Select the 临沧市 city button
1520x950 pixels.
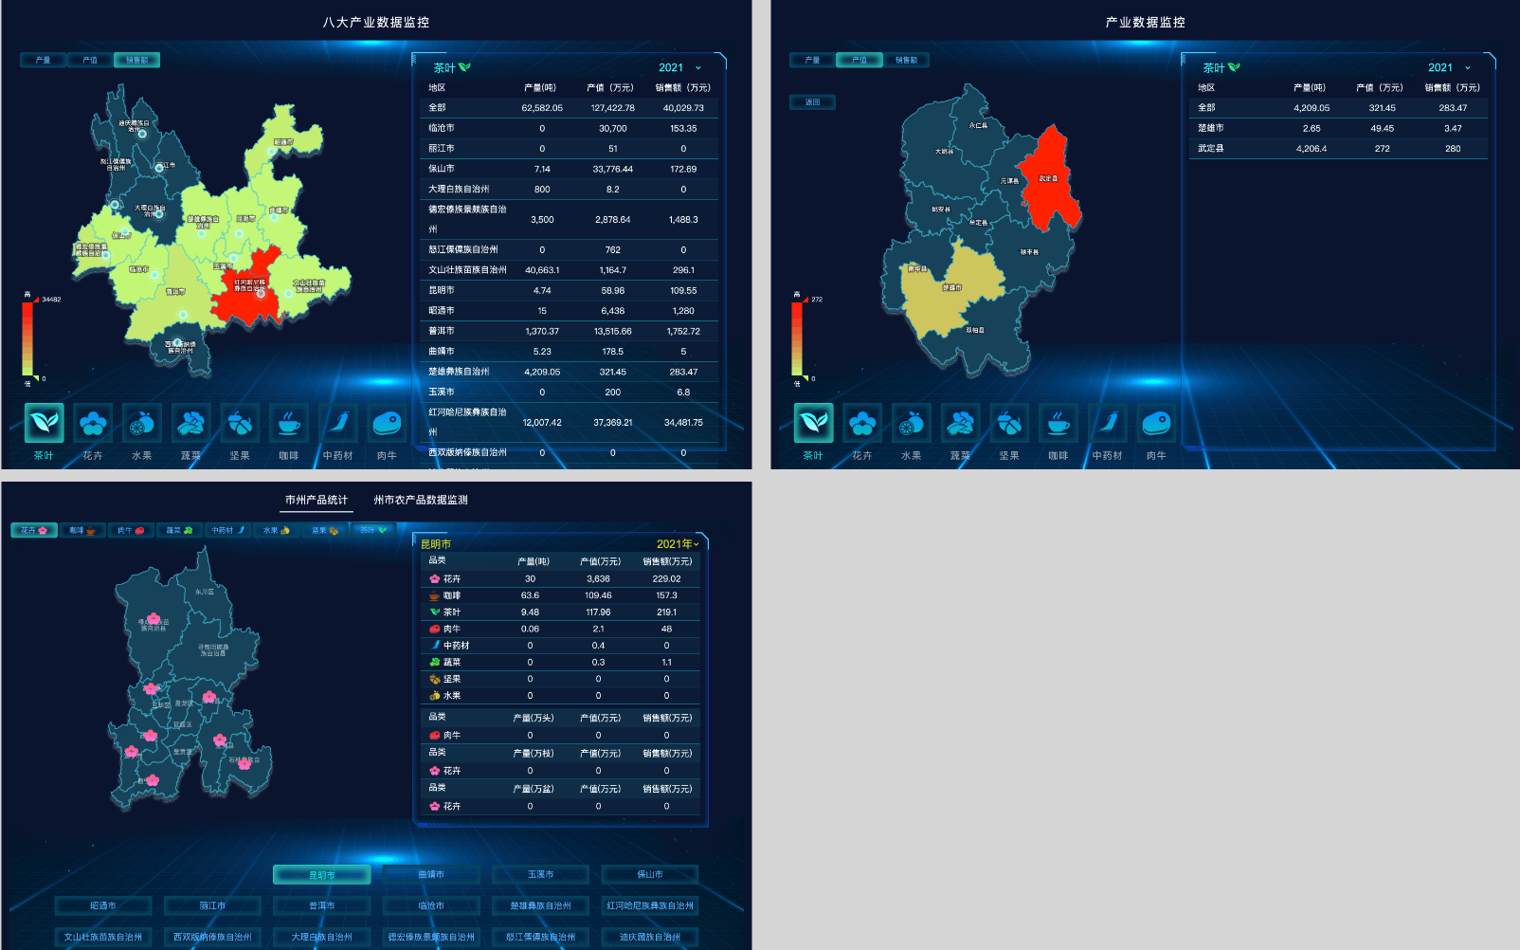431,905
